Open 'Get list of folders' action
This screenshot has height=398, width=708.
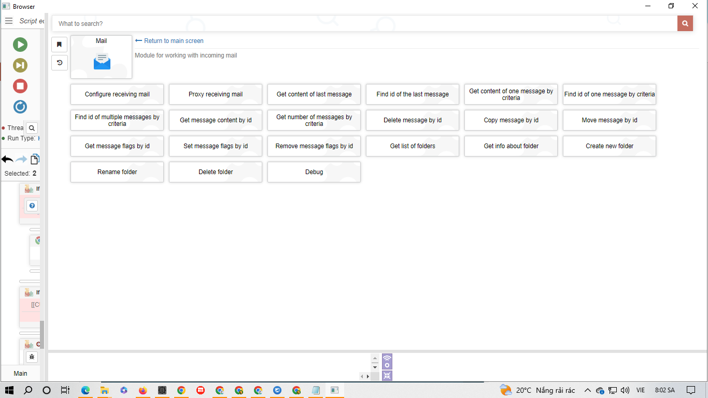[413, 146]
